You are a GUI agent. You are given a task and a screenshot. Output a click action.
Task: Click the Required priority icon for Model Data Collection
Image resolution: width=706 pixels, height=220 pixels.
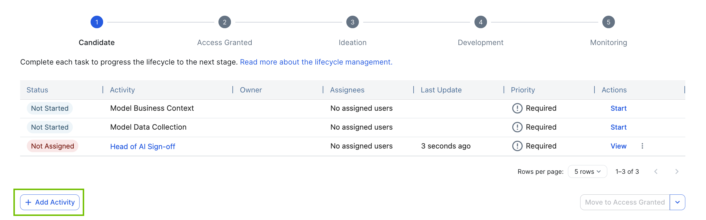[517, 127]
